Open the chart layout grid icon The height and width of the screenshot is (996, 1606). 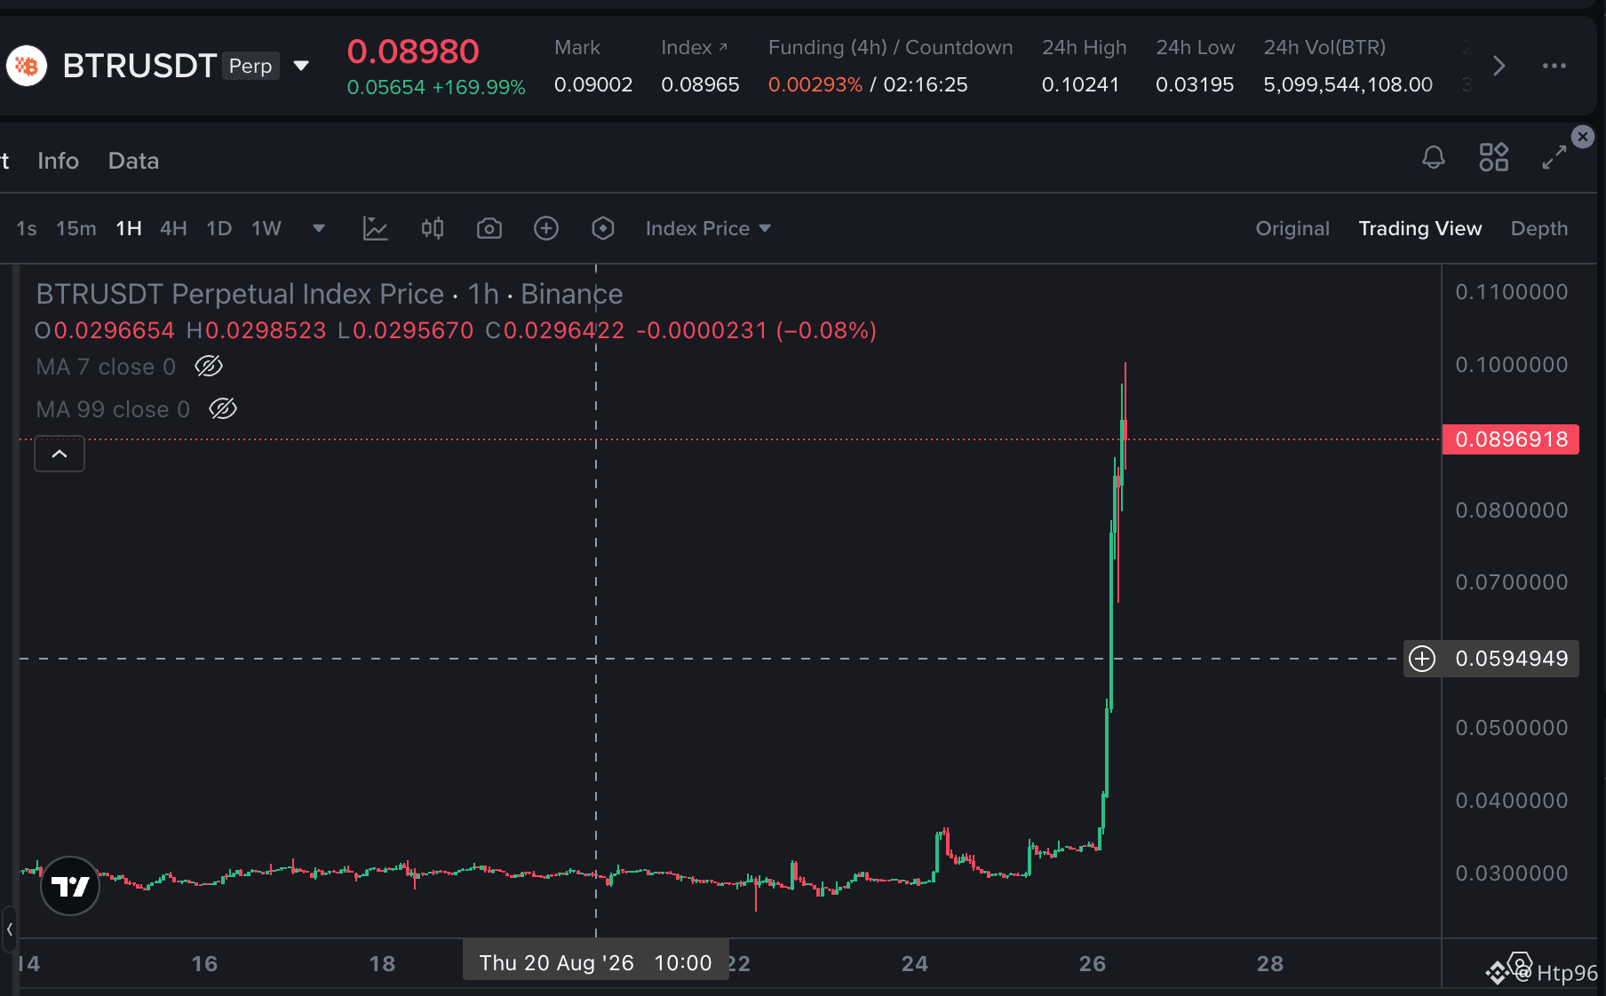(1494, 157)
